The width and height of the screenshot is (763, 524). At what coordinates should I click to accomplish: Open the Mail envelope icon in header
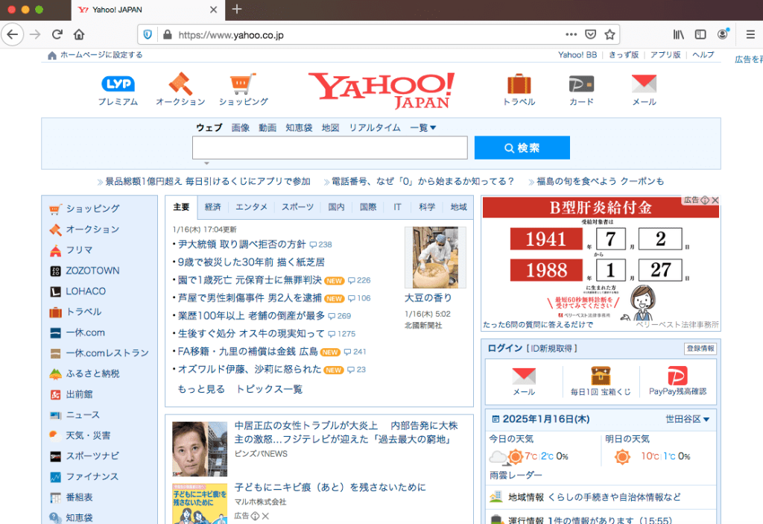[644, 83]
